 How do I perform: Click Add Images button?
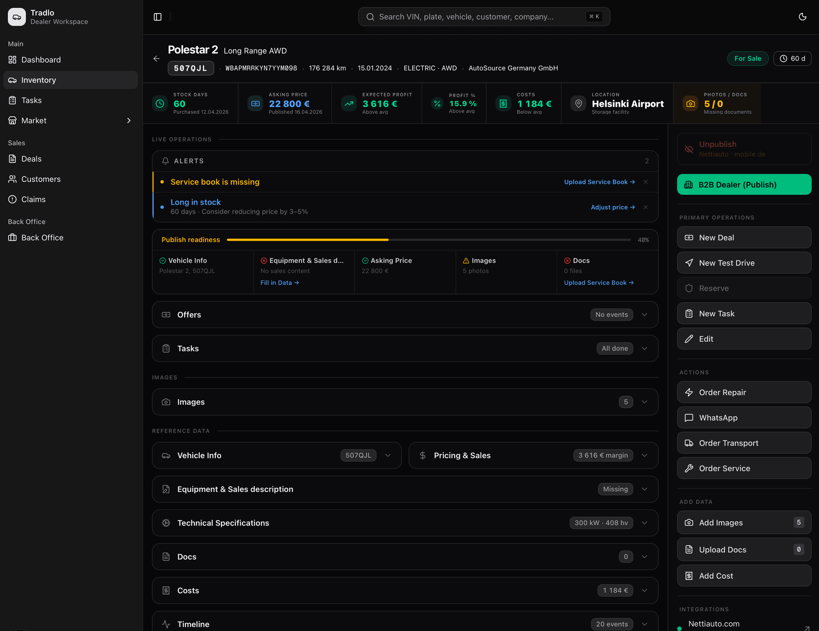[x=744, y=522]
